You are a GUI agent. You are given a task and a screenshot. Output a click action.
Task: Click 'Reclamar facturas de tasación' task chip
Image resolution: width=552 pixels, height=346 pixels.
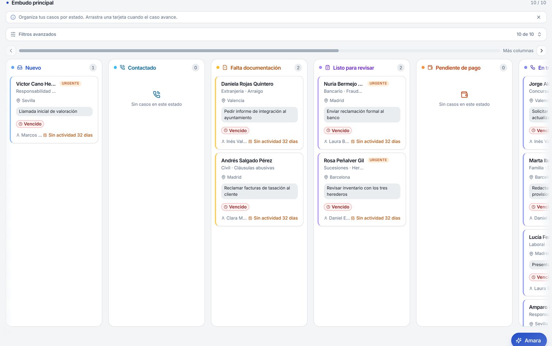coord(260,191)
